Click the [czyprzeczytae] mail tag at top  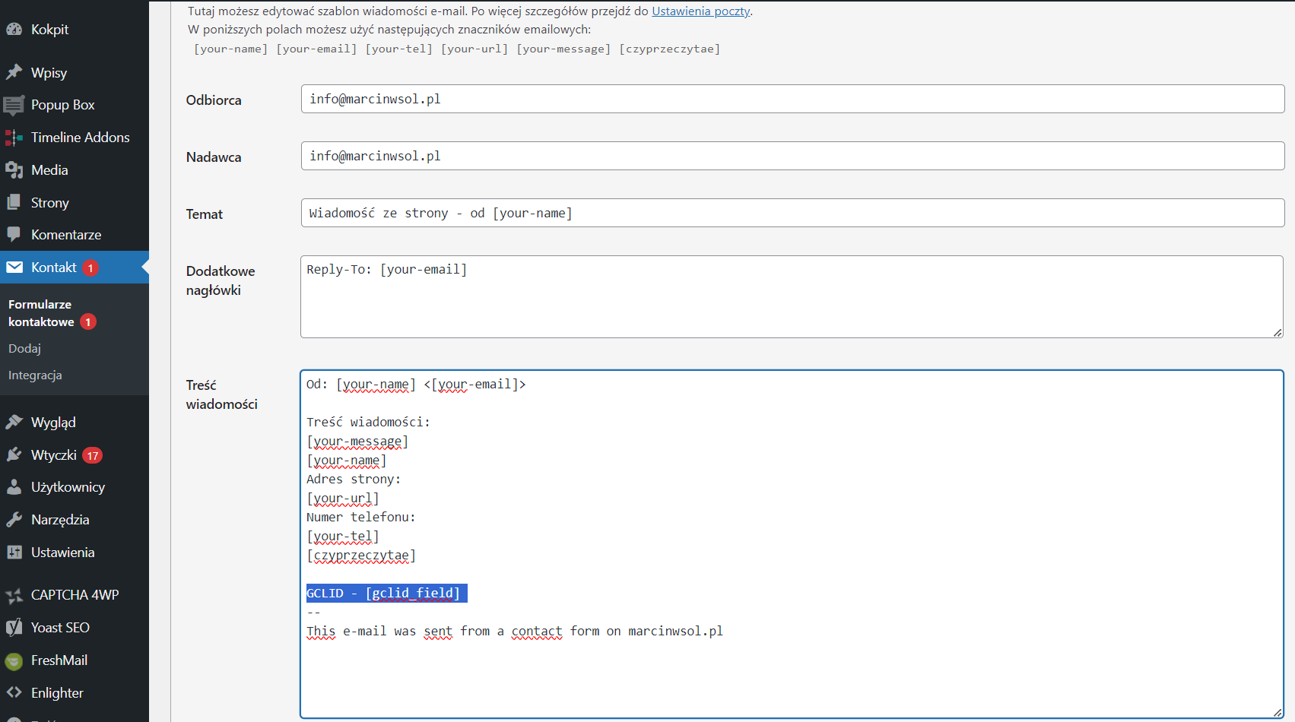click(x=669, y=49)
